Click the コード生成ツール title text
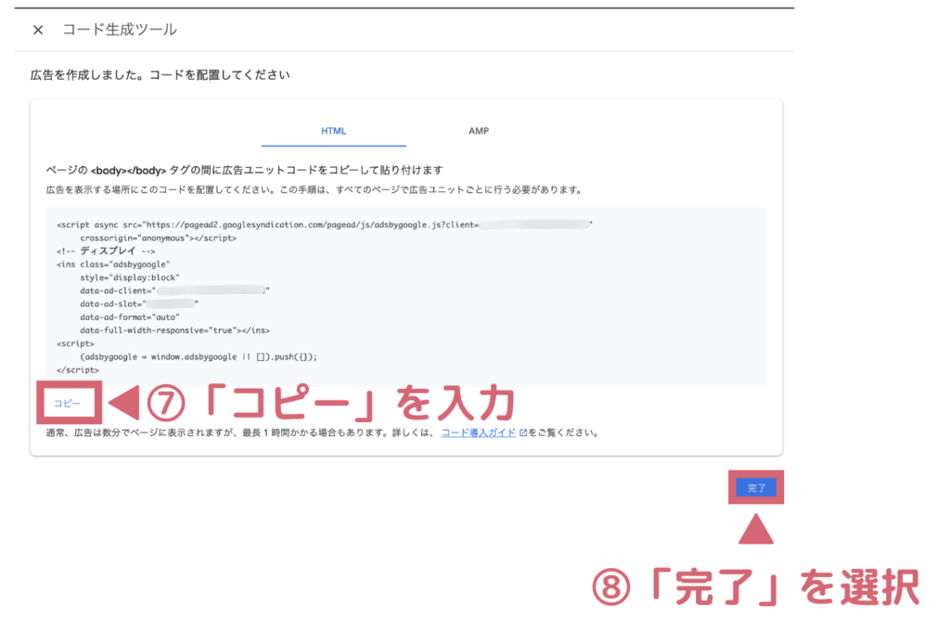Image resolution: width=950 pixels, height=618 pixels. (x=120, y=30)
